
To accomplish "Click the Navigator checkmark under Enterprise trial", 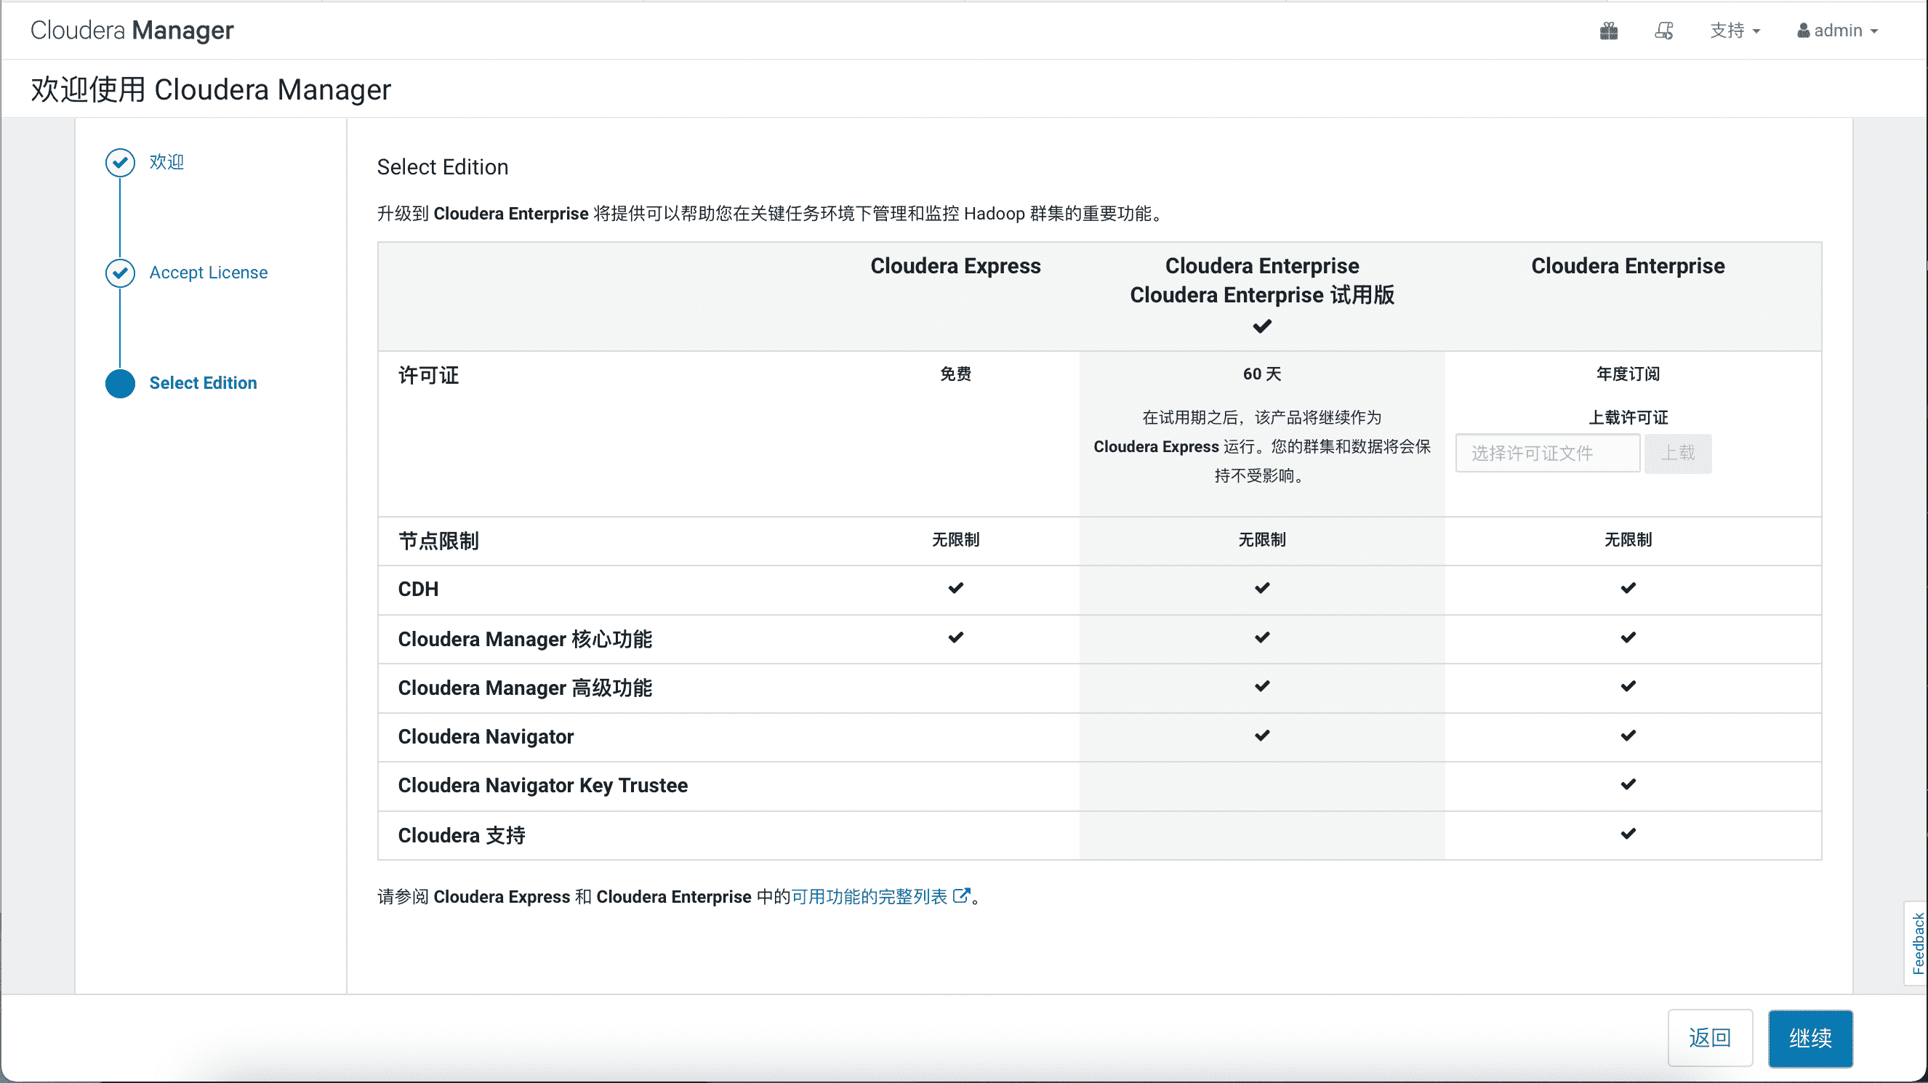I will tap(1262, 736).
